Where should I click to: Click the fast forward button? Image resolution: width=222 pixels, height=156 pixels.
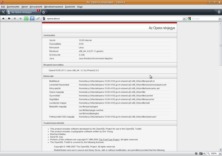click(21, 18)
